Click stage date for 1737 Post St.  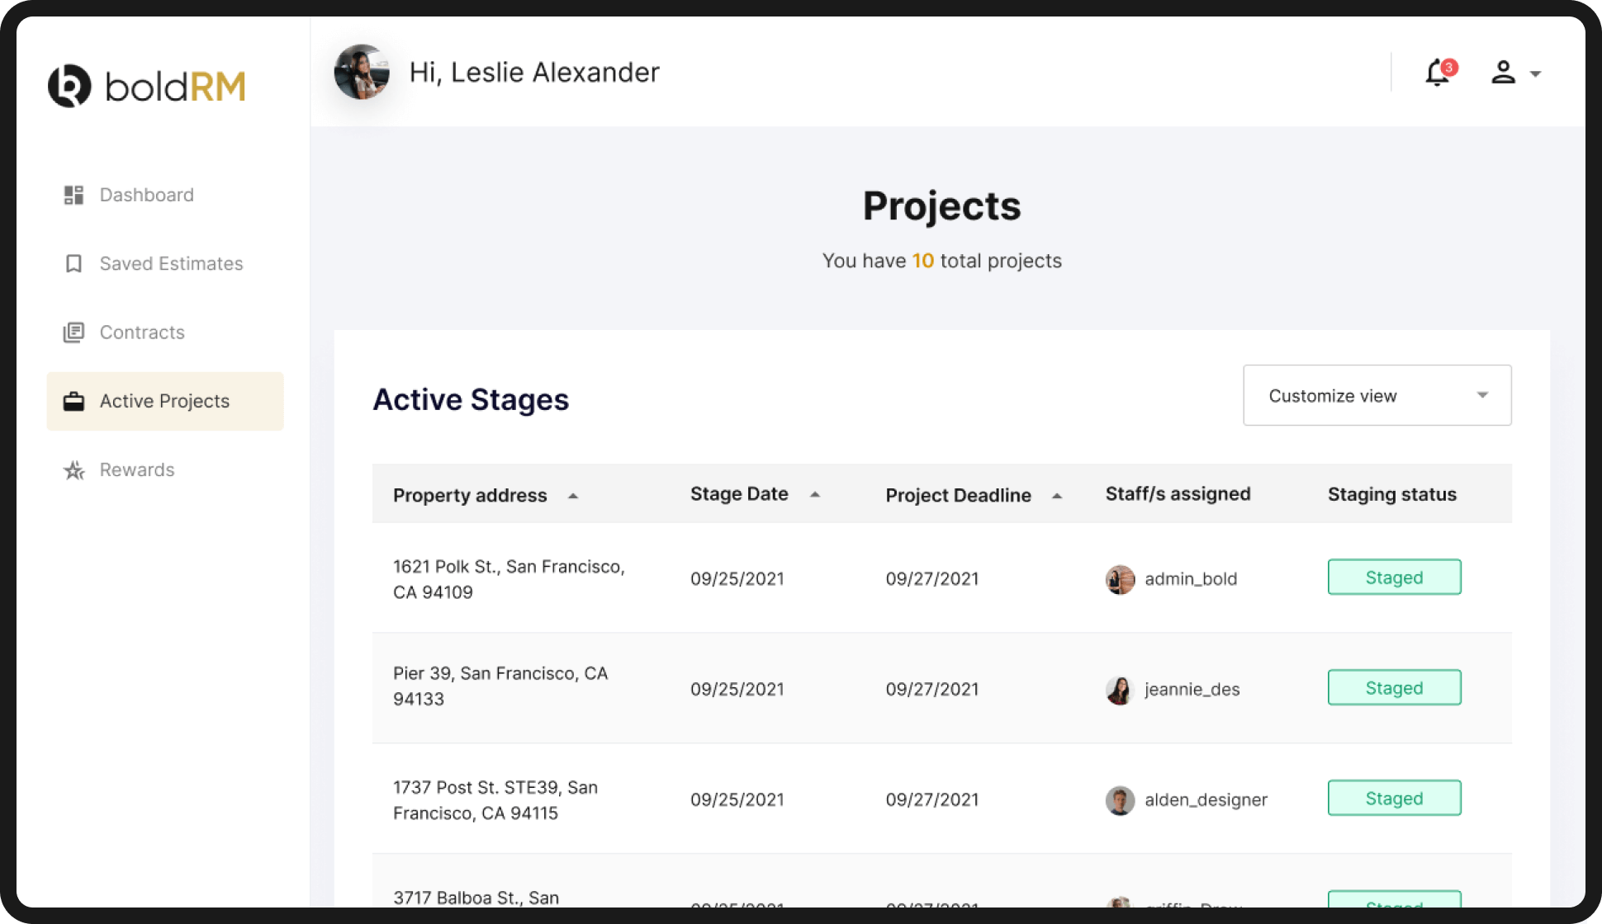737,800
